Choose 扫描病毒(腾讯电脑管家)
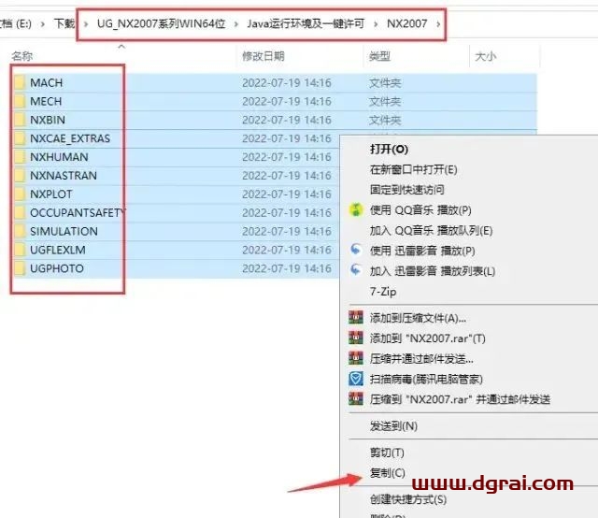The width and height of the screenshot is (598, 518). [426, 379]
